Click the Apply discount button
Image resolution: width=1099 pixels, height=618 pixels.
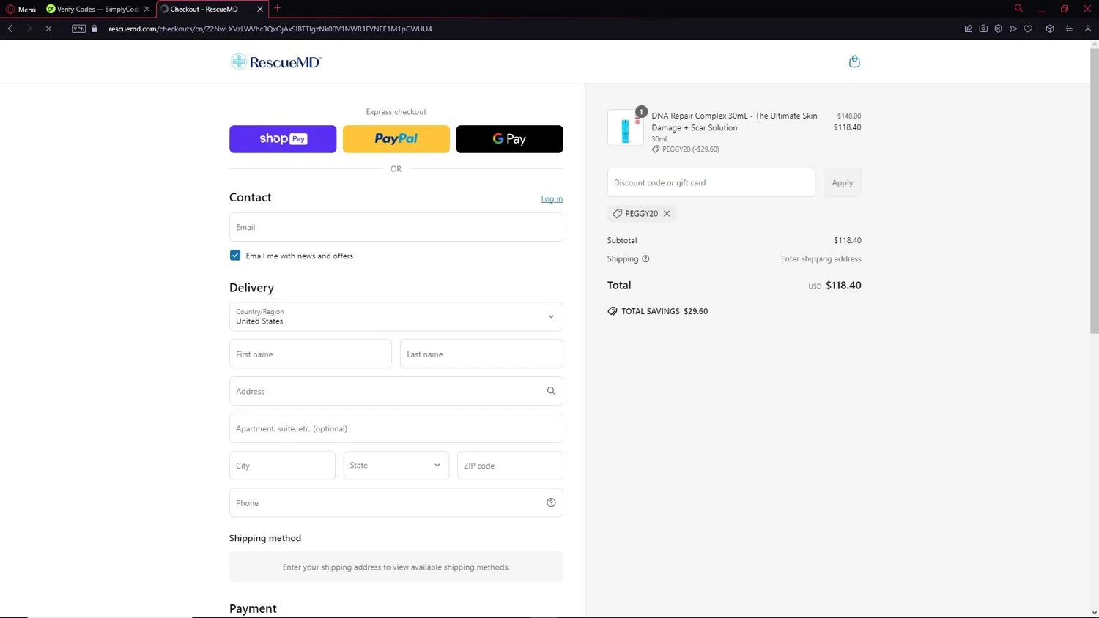tap(843, 182)
